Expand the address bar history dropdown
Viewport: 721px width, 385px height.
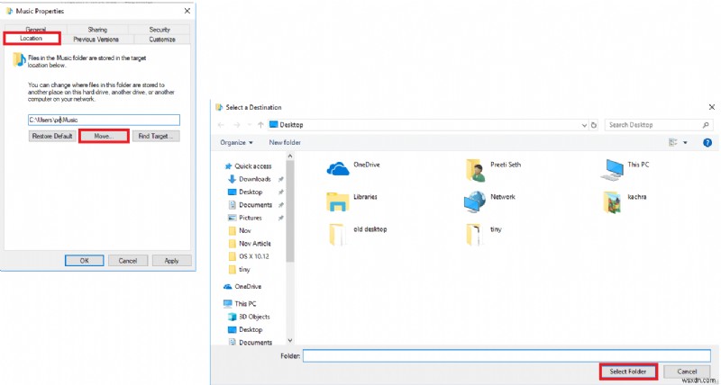584,125
